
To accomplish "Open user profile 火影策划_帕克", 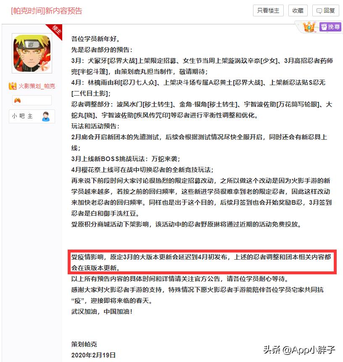I will [37, 86].
